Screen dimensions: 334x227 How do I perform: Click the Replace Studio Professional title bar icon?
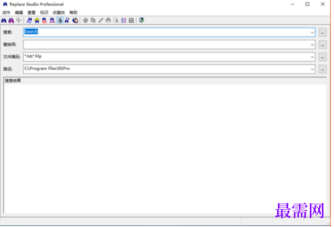pos(5,4)
